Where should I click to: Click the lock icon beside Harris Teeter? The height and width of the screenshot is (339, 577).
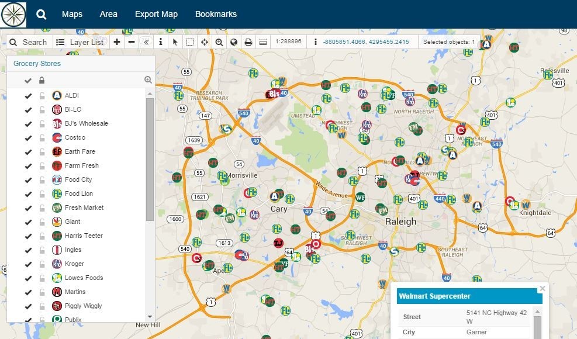[42, 236]
